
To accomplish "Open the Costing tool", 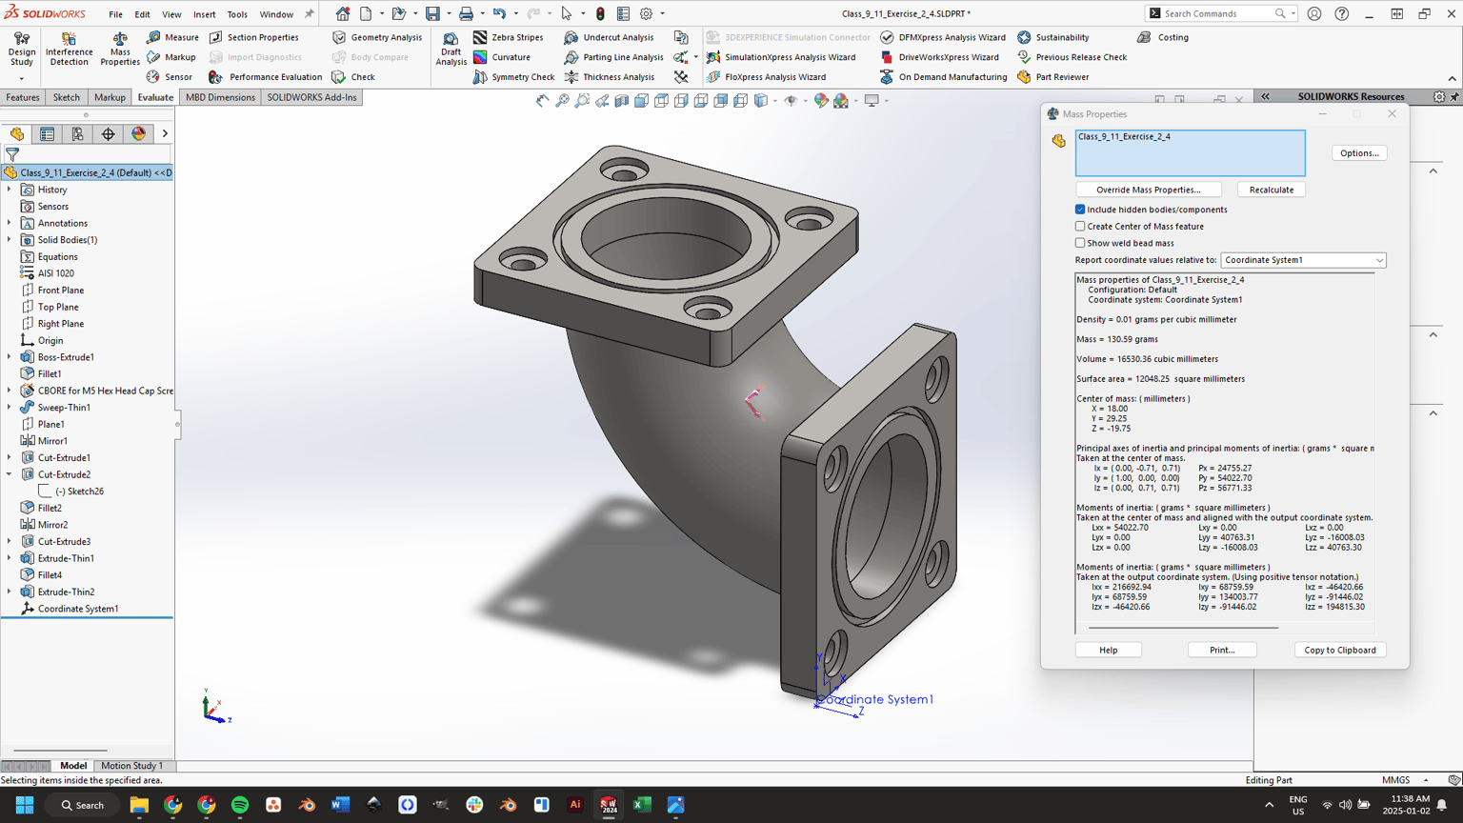I will (x=1163, y=37).
